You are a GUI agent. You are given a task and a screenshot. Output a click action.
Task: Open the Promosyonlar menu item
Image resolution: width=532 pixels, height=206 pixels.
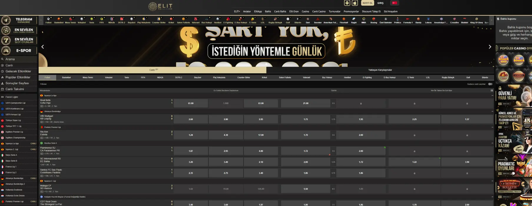(x=351, y=11)
